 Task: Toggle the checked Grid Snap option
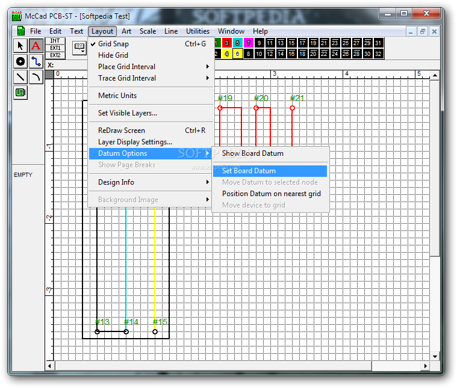151,44
